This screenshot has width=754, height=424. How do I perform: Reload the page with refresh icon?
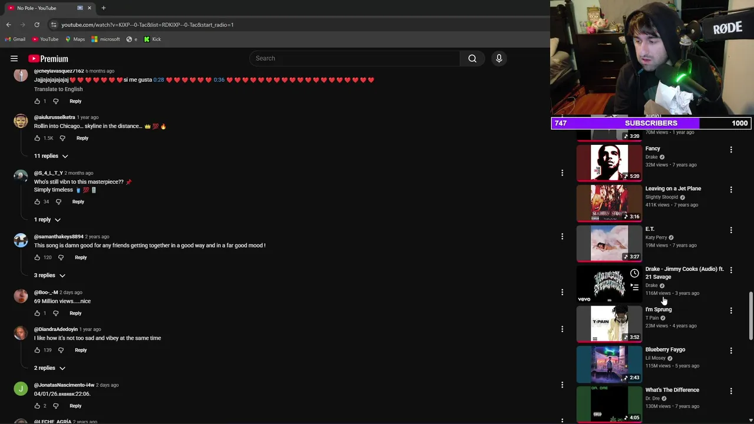pyautogui.click(x=37, y=25)
